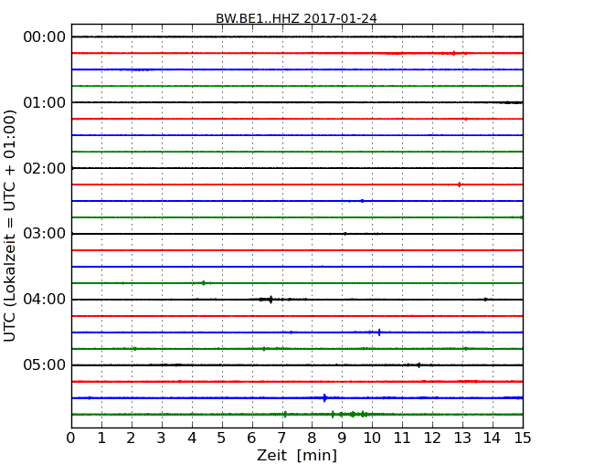Click x-axis tick label 10

[x=372, y=438]
